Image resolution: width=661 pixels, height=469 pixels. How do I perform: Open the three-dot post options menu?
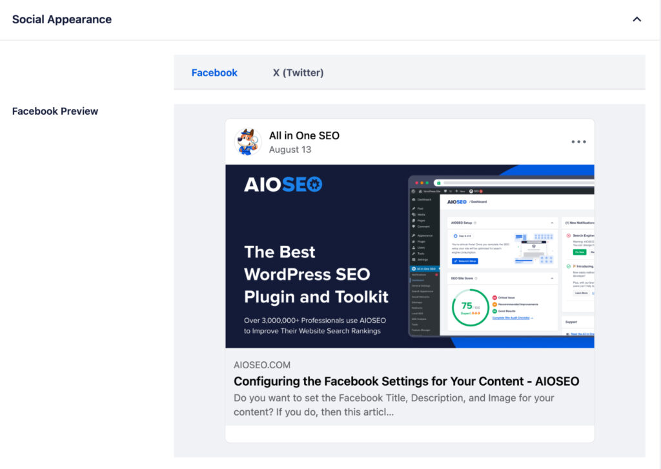tap(578, 142)
